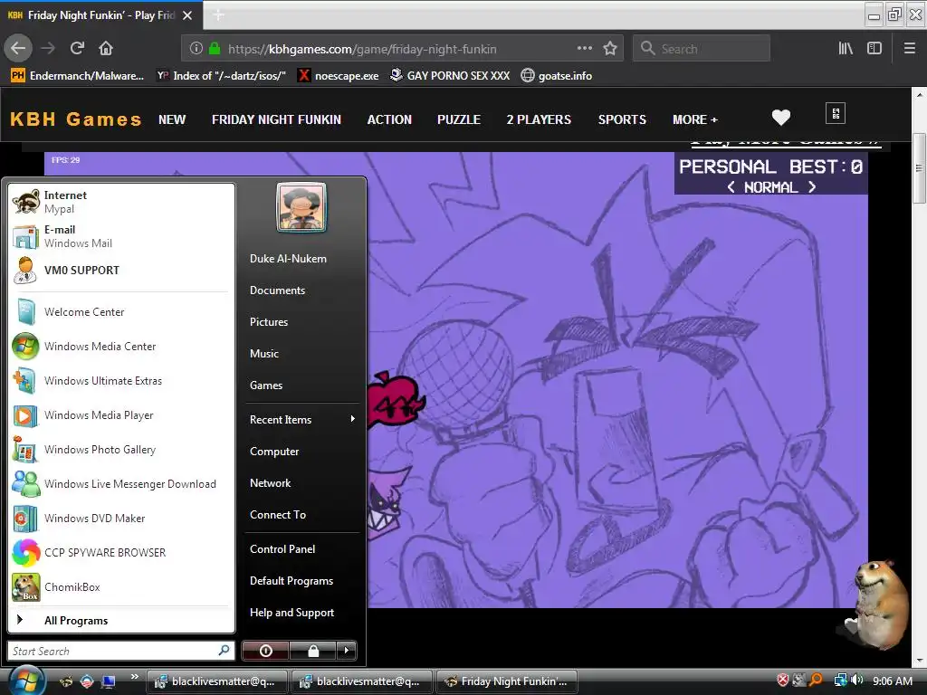
Task: Open the Endermanch/Malware bookmark
Action: click(x=78, y=76)
